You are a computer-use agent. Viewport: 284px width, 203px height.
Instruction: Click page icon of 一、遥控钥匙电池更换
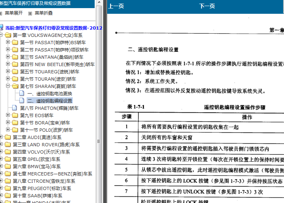pyautogui.click(x=22, y=93)
